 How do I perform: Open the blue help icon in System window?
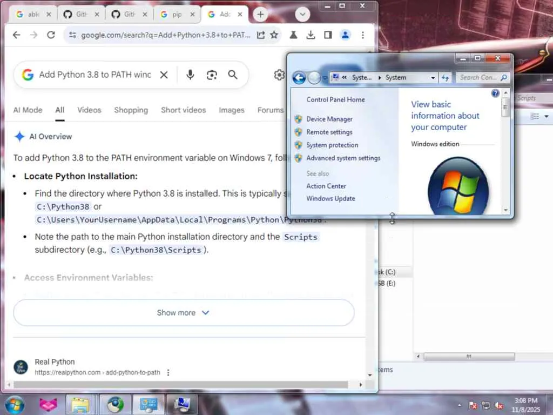point(495,93)
